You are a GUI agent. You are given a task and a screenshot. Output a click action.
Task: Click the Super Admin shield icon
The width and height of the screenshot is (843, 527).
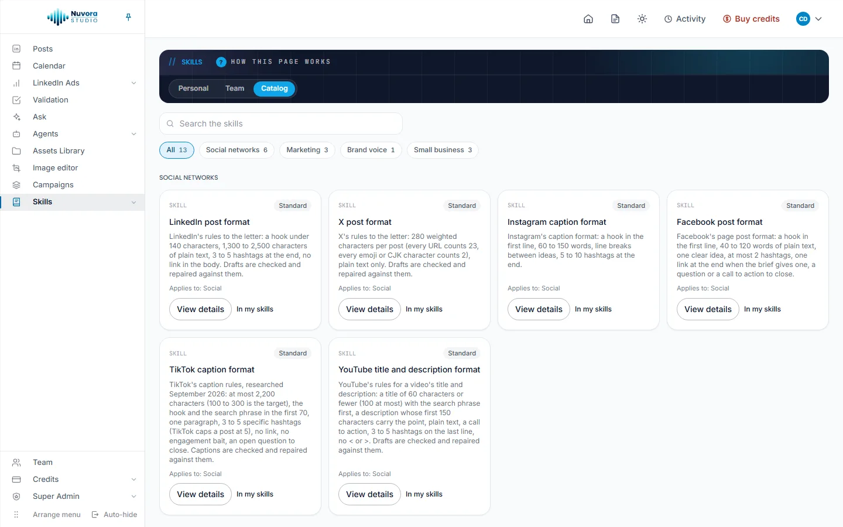(16, 496)
